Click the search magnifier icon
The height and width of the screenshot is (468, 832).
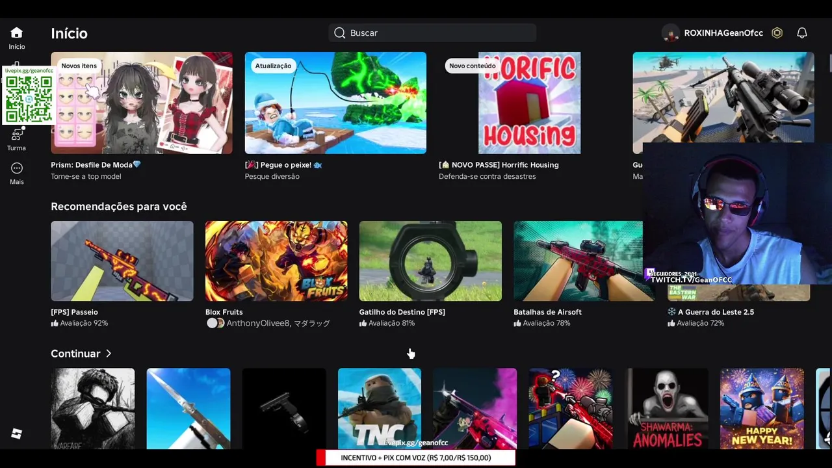tap(339, 33)
